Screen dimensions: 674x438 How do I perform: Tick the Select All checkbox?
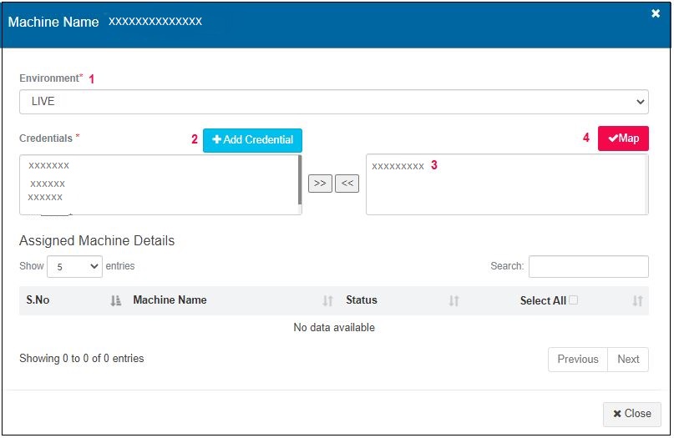(x=573, y=300)
